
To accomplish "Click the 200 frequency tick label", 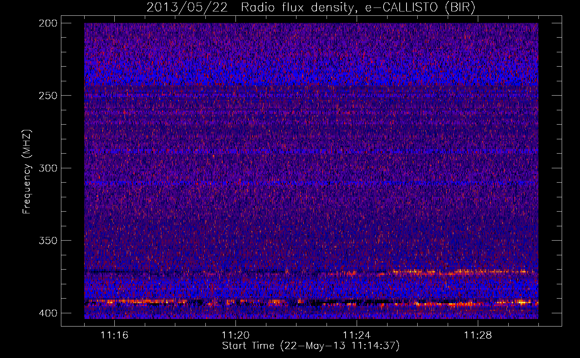I will click(48, 23).
